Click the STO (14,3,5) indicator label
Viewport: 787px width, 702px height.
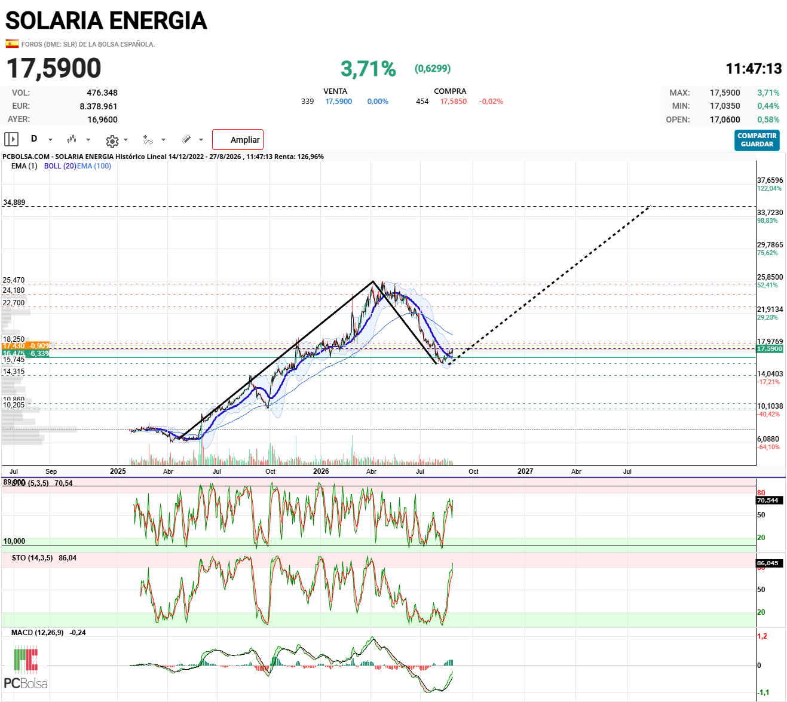32,558
